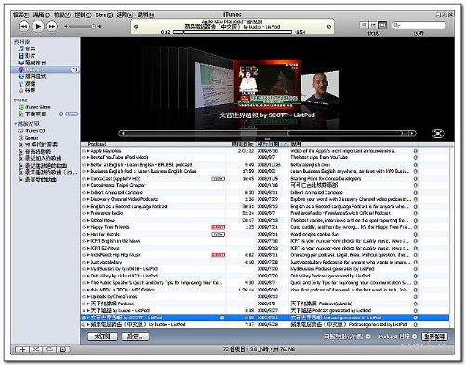Viewport: 465px width, 365px height.
Task: Open the Help (H) menu
Action: [x=146, y=15]
